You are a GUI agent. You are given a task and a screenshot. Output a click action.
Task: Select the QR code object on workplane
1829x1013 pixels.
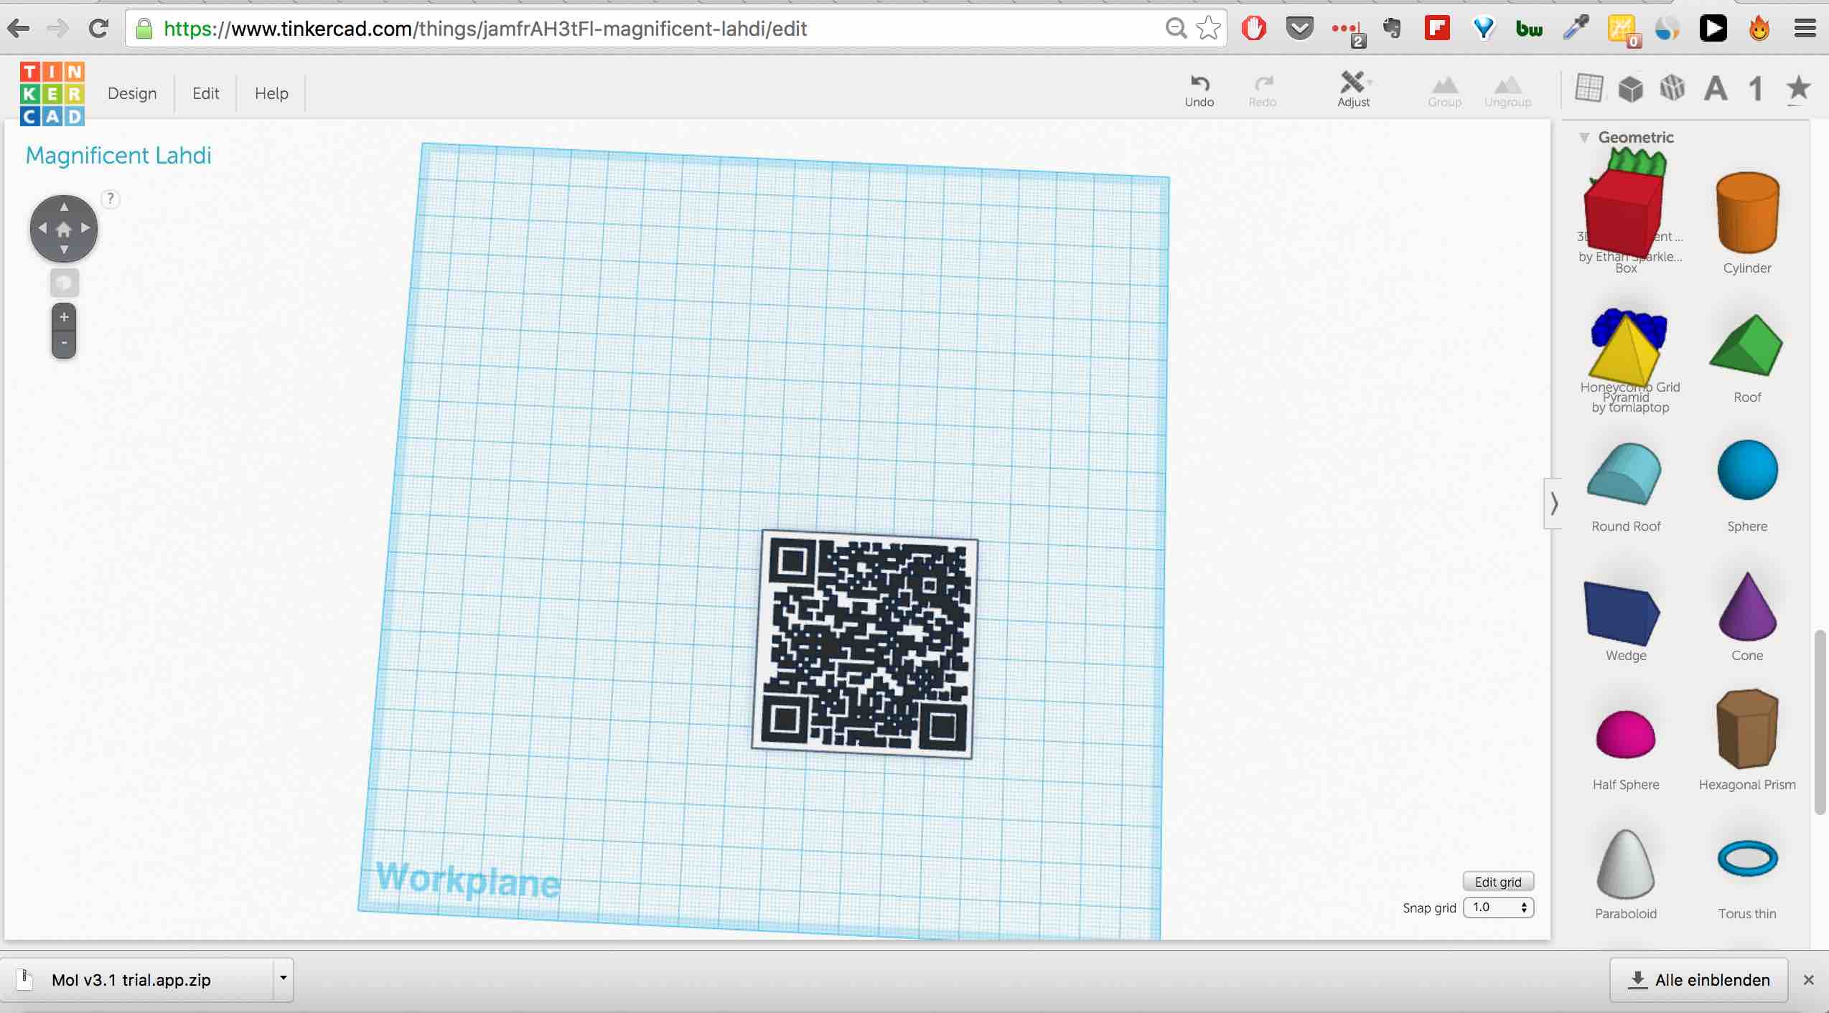pos(865,644)
